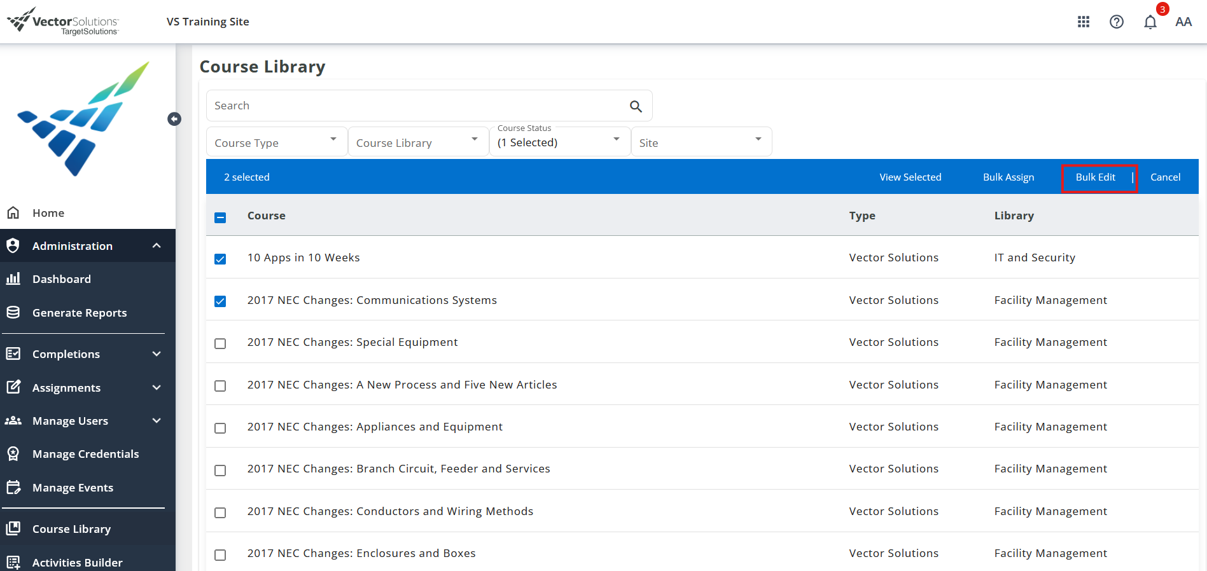Click the Administration shield icon
Viewport: 1207px width, 571px height.
click(13, 245)
